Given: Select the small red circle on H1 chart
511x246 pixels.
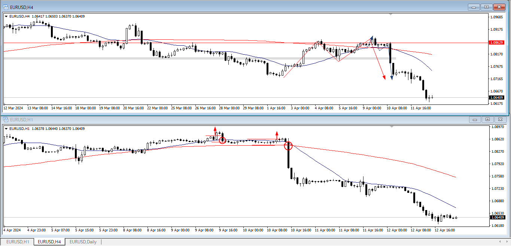Looking at the screenshot, I should 222,140.
